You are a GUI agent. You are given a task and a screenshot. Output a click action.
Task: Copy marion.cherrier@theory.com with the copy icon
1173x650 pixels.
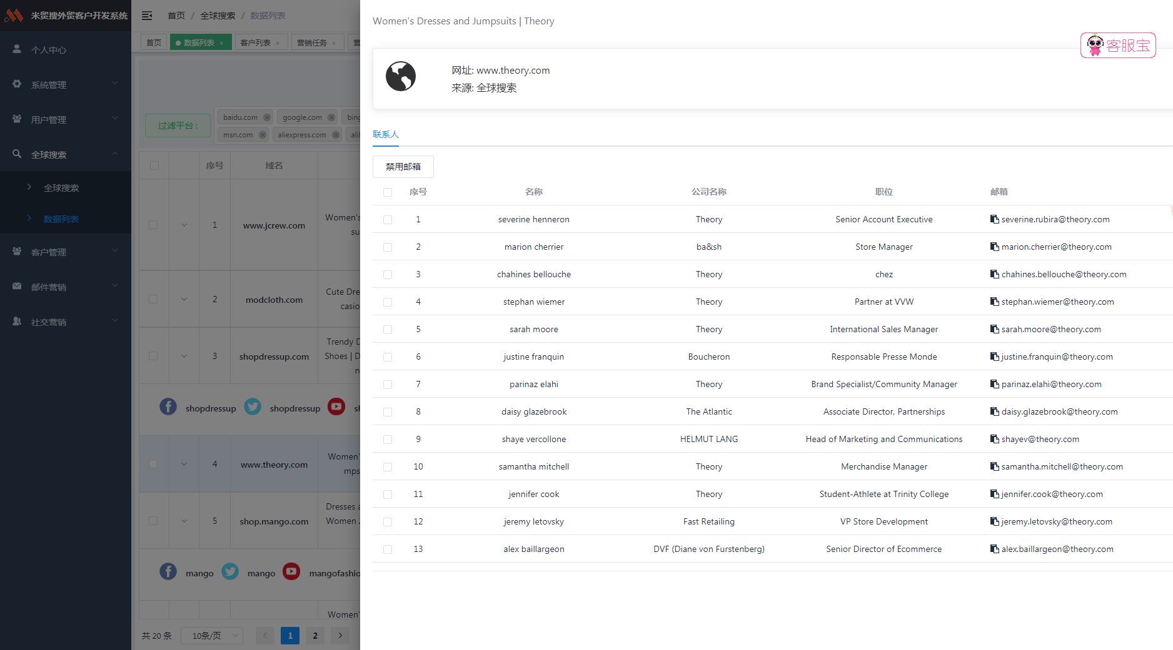coord(994,247)
